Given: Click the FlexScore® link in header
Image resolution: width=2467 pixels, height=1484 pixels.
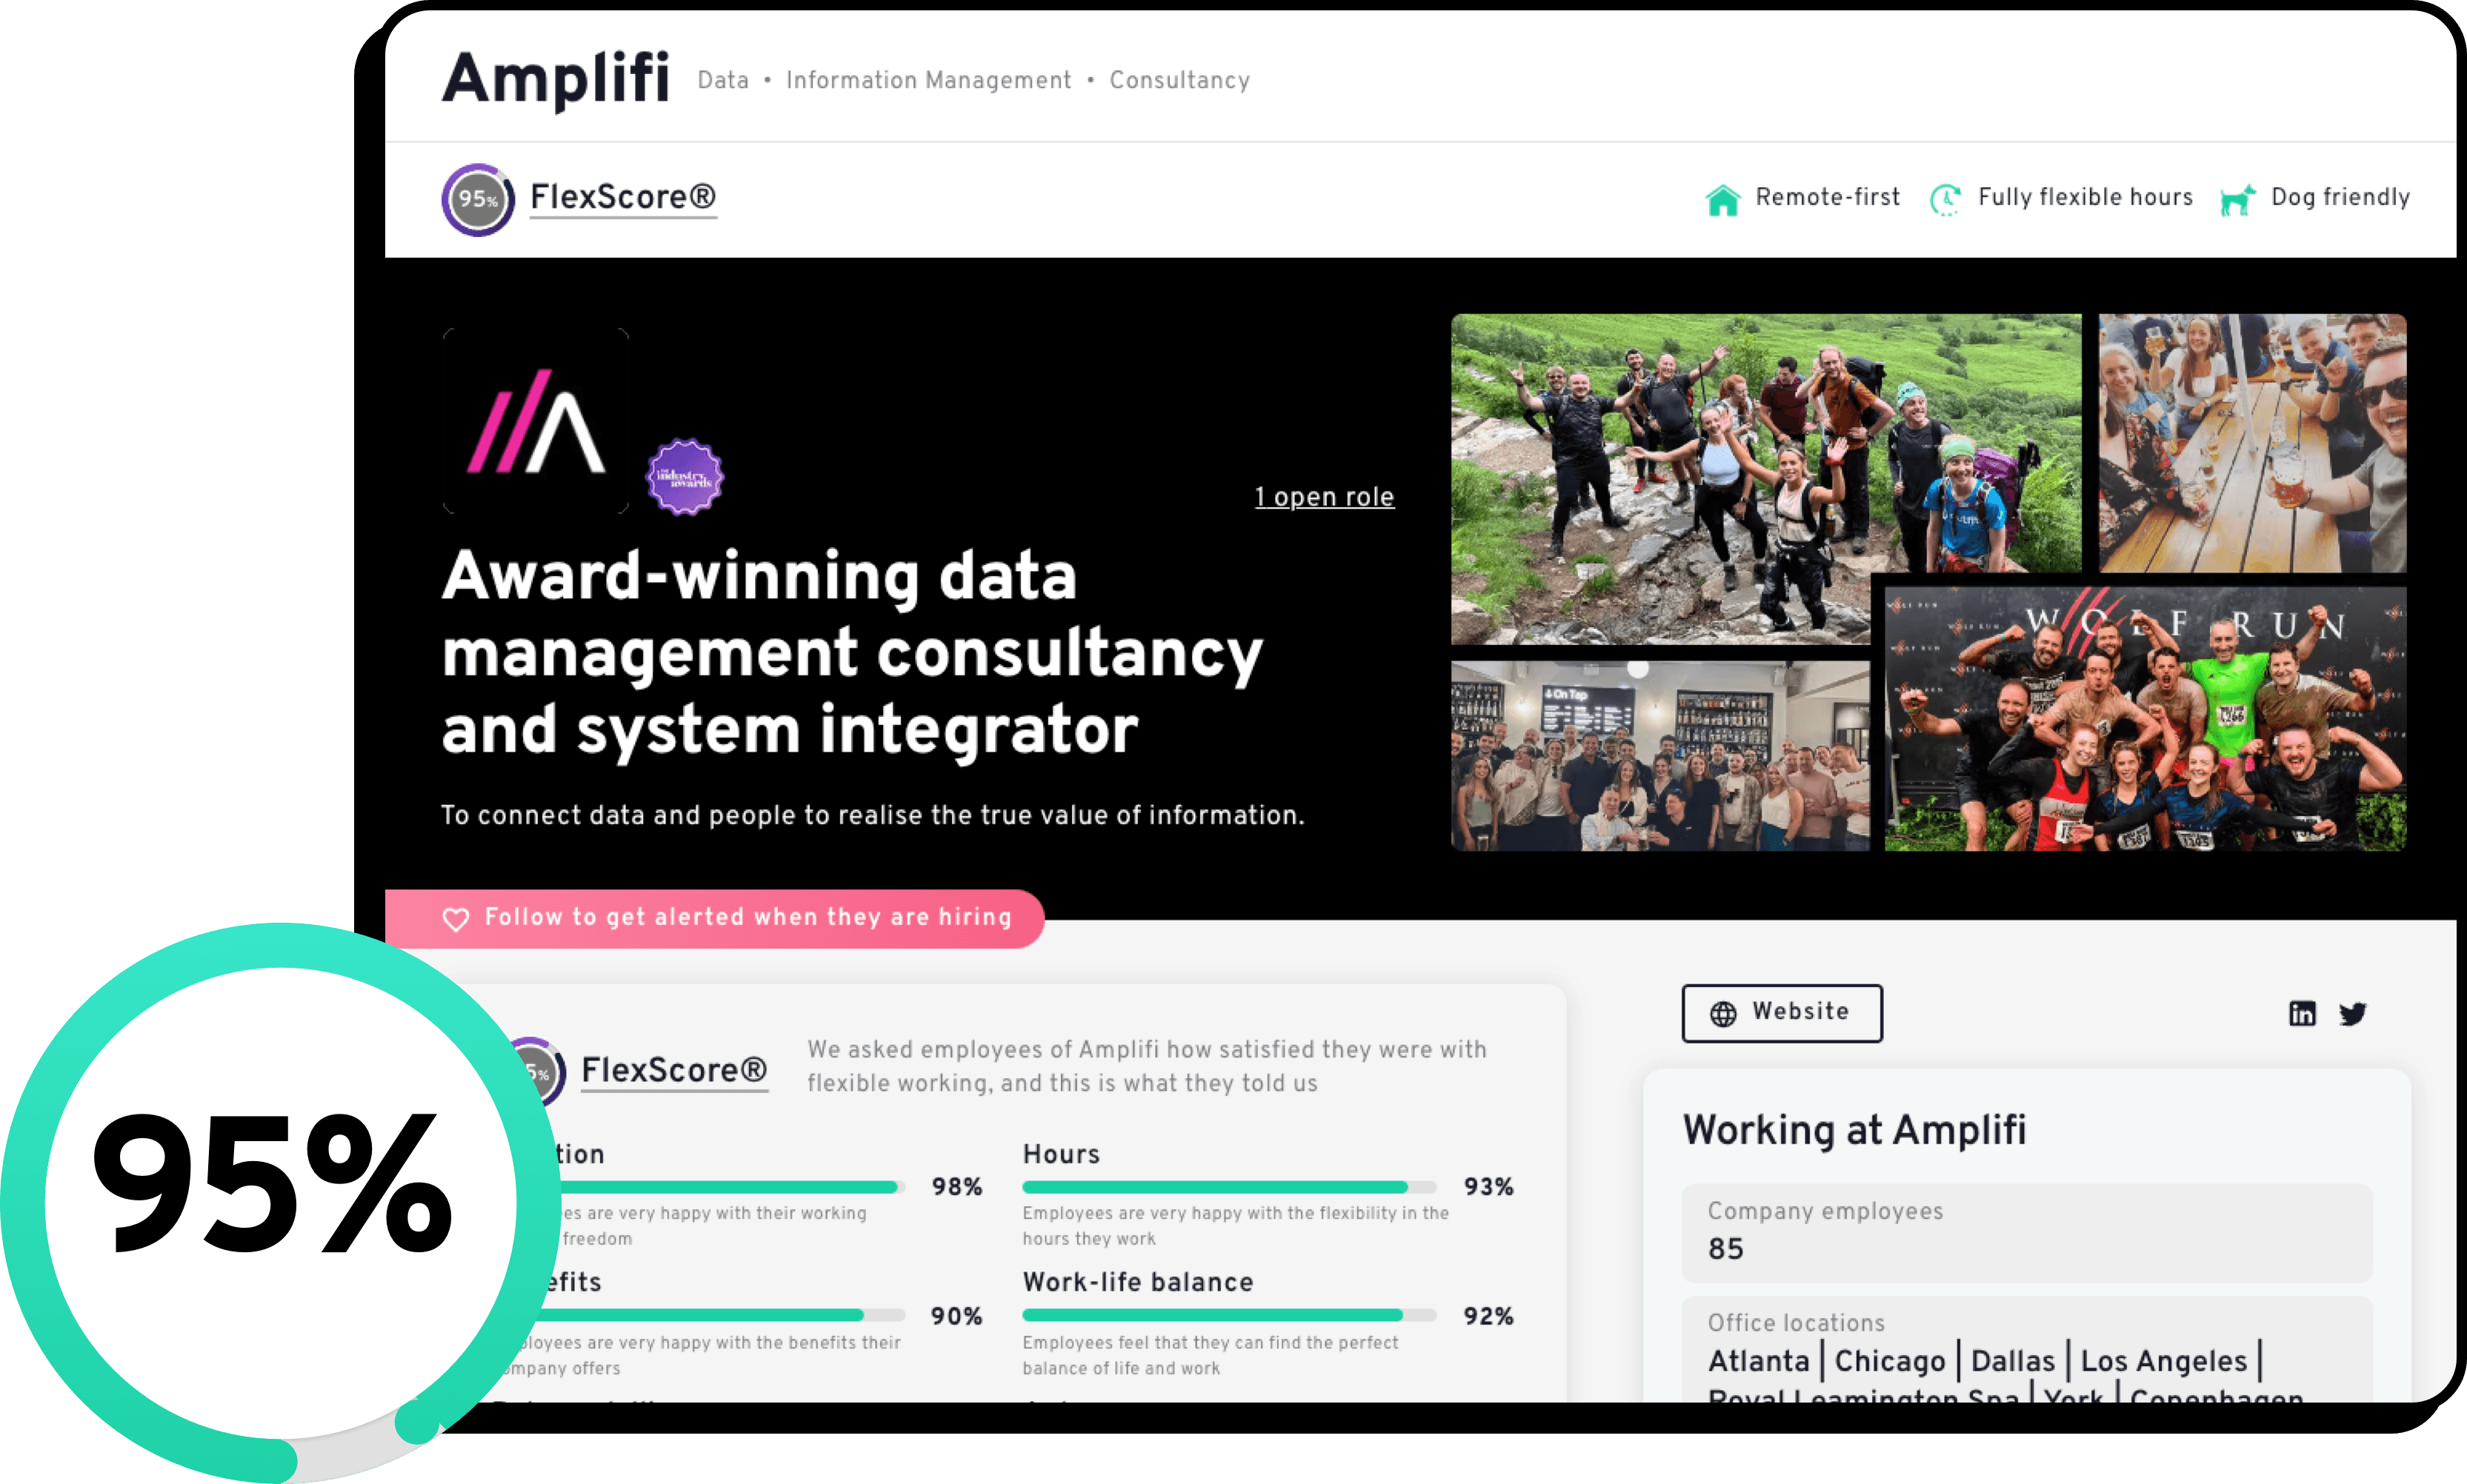Looking at the screenshot, I should (x=622, y=197).
